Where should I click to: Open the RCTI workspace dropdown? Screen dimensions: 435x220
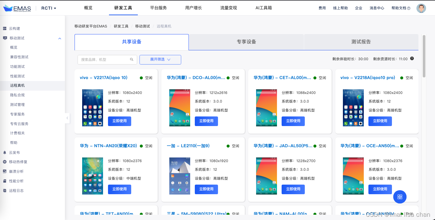point(49,8)
